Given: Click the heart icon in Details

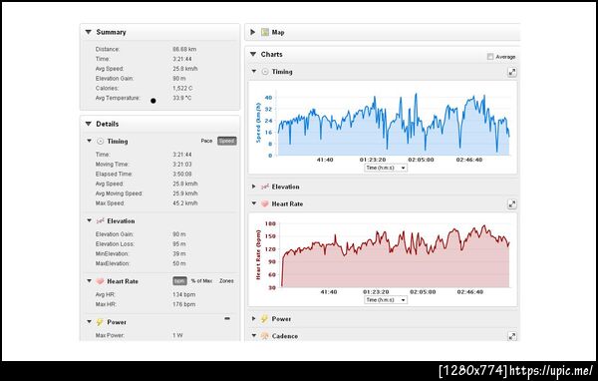Looking at the screenshot, I should (x=100, y=281).
